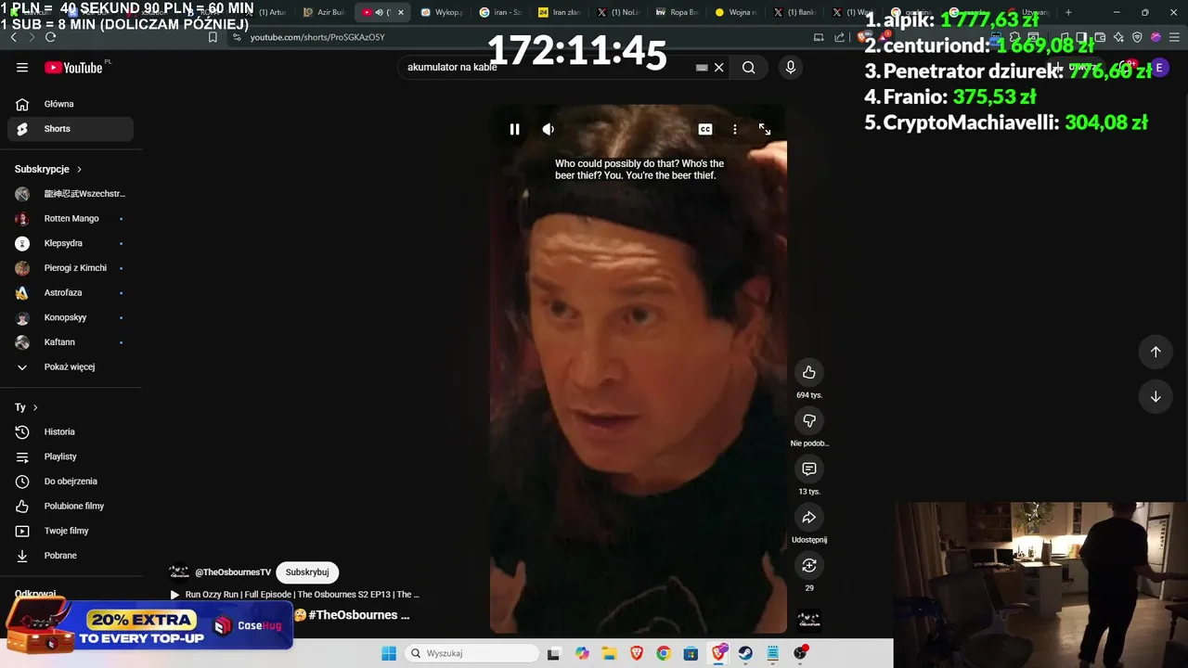Image resolution: width=1188 pixels, height=668 pixels.
Task: Open Pobrane downloads
Action: pos(71,556)
